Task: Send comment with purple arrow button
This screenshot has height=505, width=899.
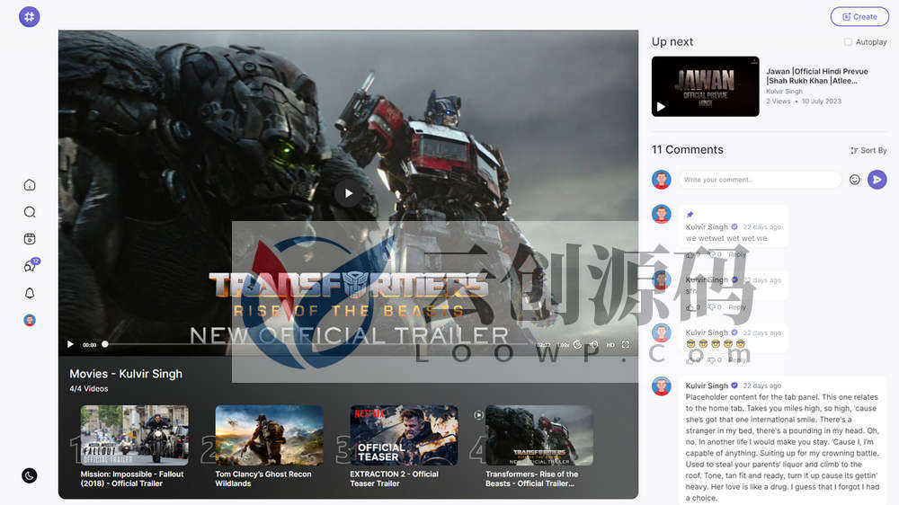Action: 877,180
